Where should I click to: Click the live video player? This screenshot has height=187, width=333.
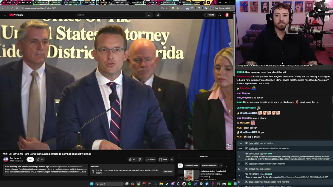point(117,84)
